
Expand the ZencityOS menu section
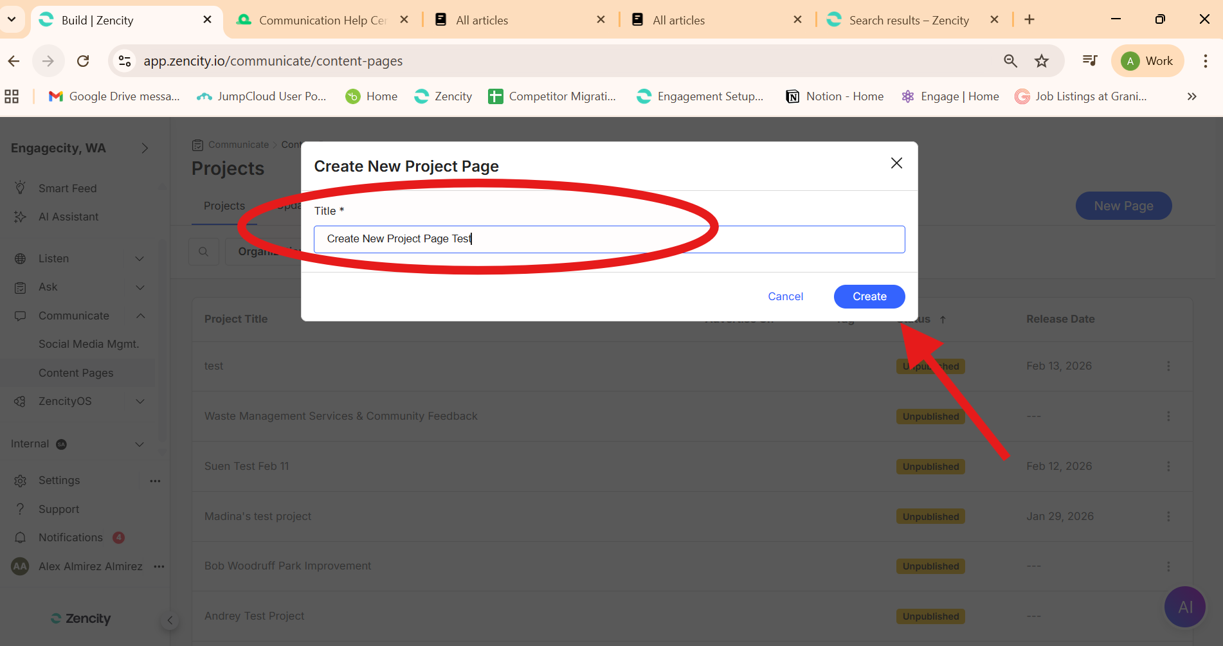[140, 401]
